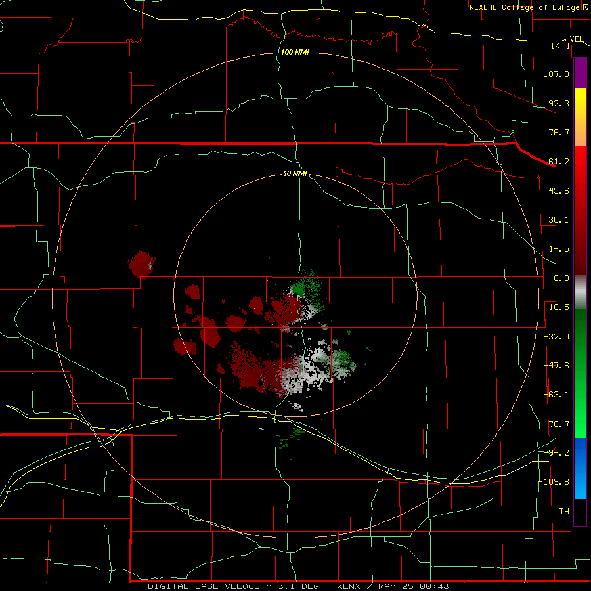Image resolution: width=591 pixels, height=591 pixels.
Task: Click the purple segment of the color bar
Action: click(x=580, y=74)
